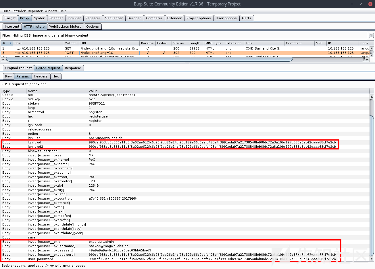Sort history by URL column header
The image size is (375, 269).
pos(109,43)
